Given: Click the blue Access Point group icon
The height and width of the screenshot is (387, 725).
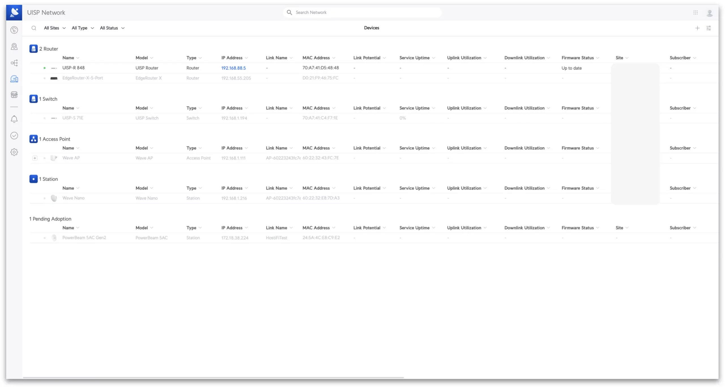Looking at the screenshot, I should tap(33, 139).
